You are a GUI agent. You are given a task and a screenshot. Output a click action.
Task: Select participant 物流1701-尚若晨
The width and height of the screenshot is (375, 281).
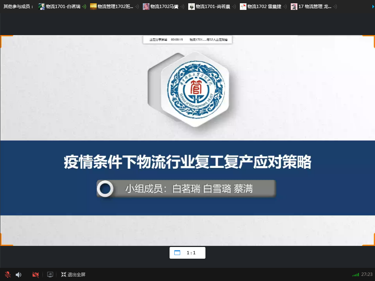(x=213, y=7)
